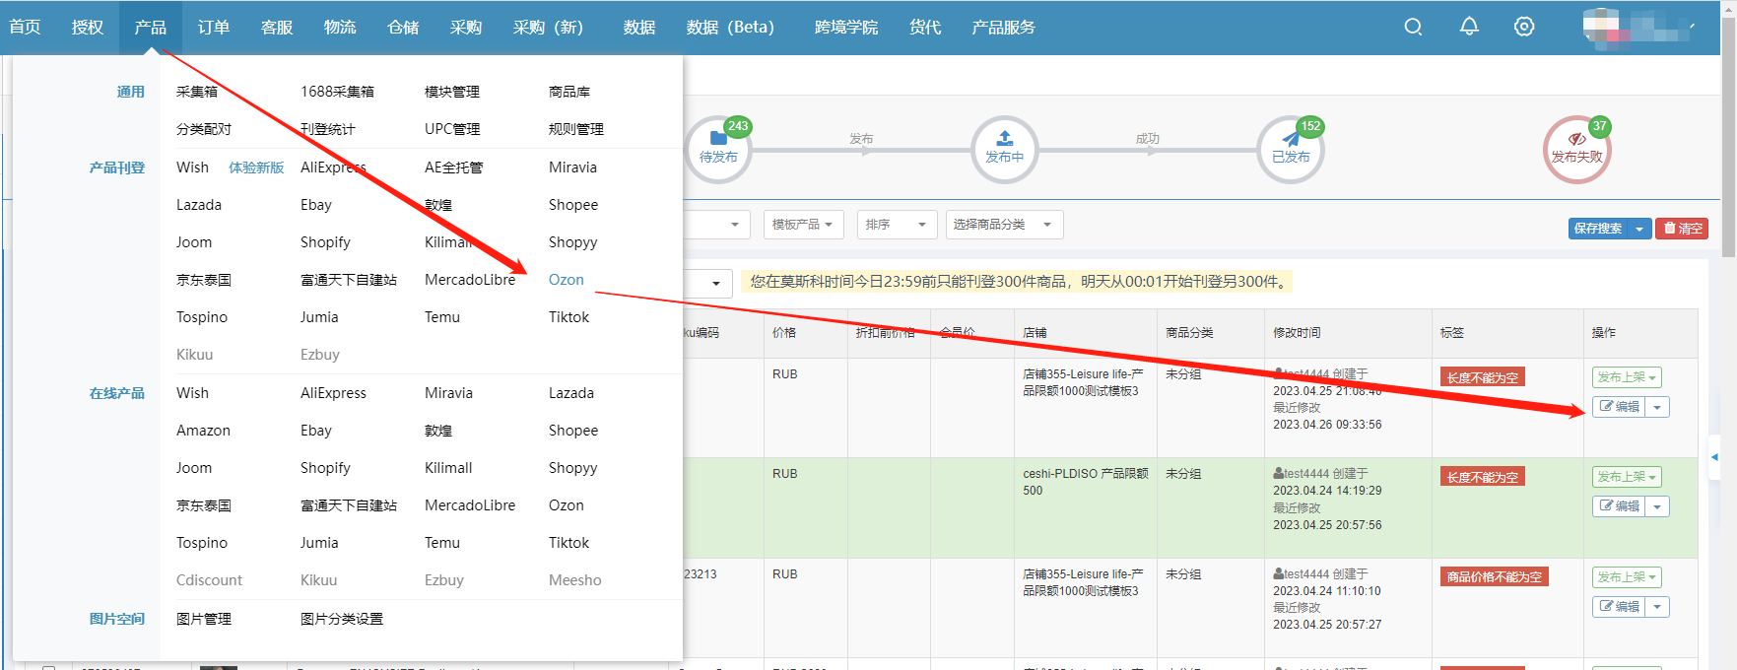This screenshot has width=1737, height=670.
Task: Expand the 保存搜索 caret menu
Action: [x=1639, y=229]
